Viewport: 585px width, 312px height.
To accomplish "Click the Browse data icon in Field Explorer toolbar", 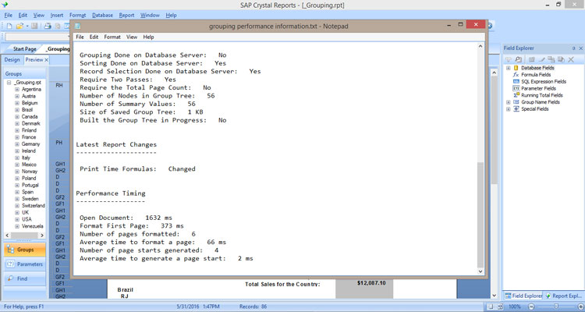I will [x=518, y=59].
